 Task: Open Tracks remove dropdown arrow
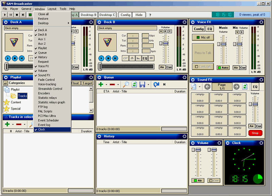pyautogui.click(x=24, y=125)
